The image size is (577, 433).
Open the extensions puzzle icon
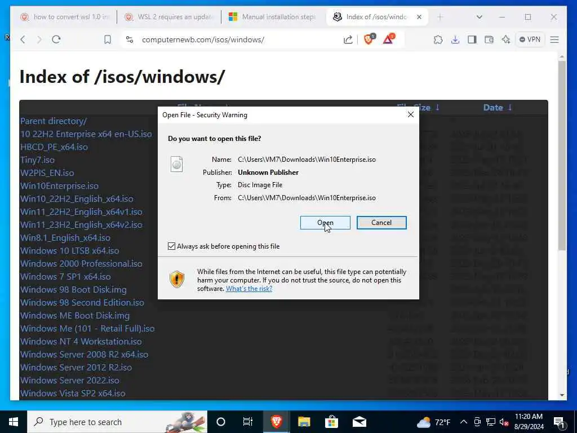point(438,39)
